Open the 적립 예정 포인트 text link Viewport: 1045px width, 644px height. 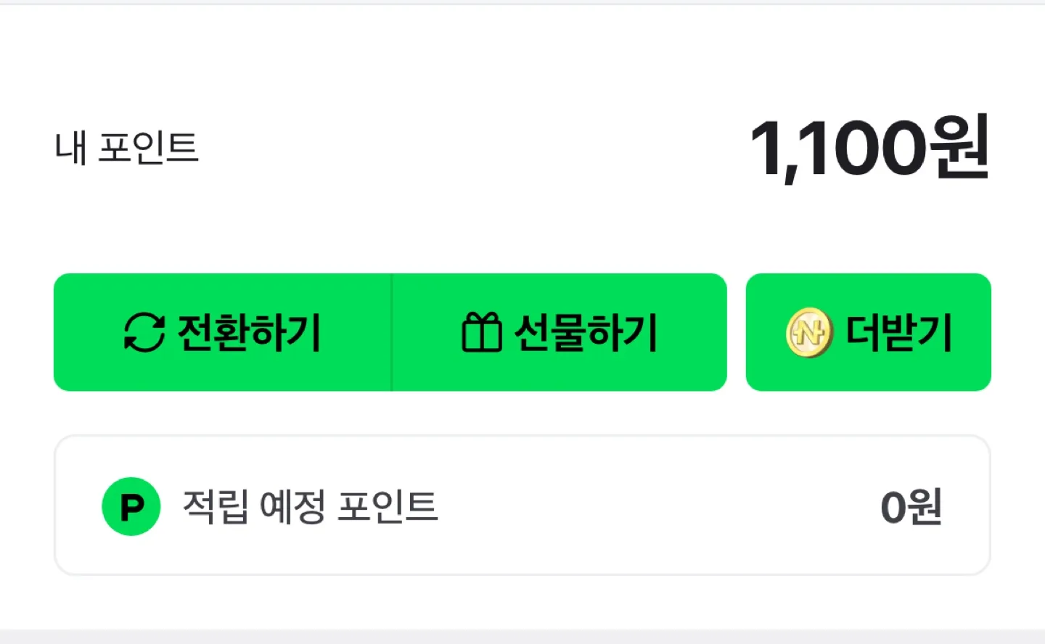[310, 506]
